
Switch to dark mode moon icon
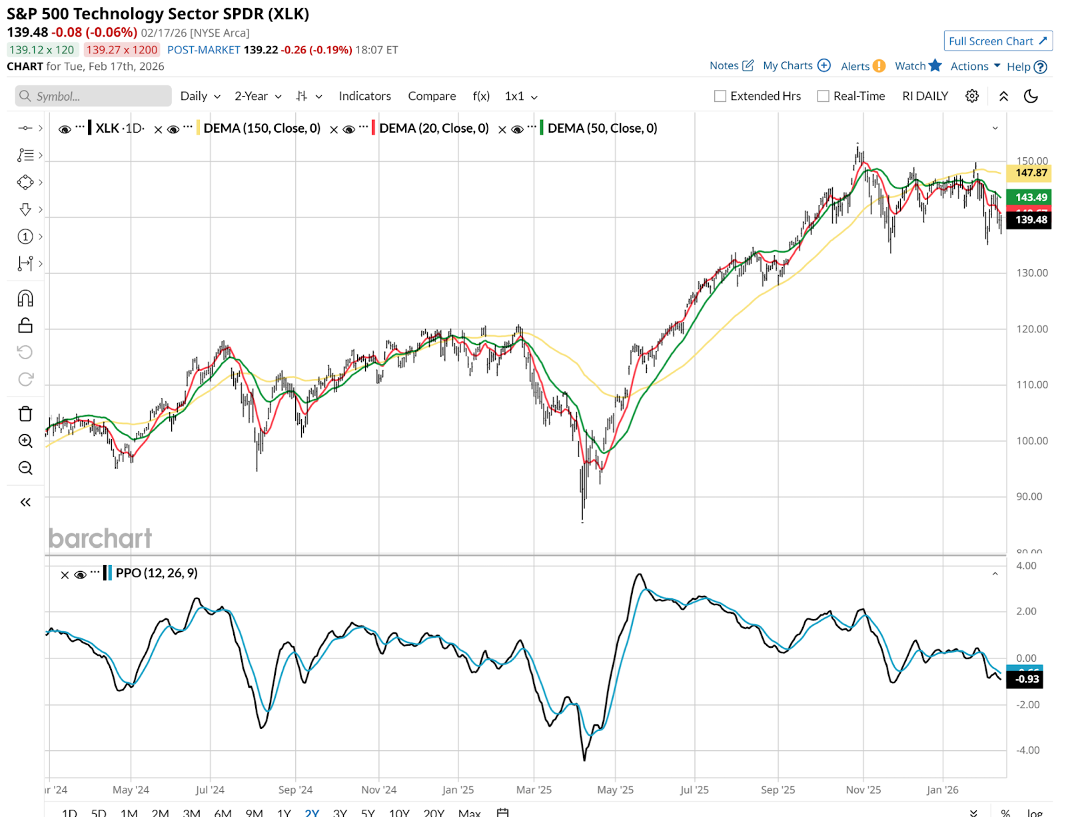click(x=1031, y=96)
